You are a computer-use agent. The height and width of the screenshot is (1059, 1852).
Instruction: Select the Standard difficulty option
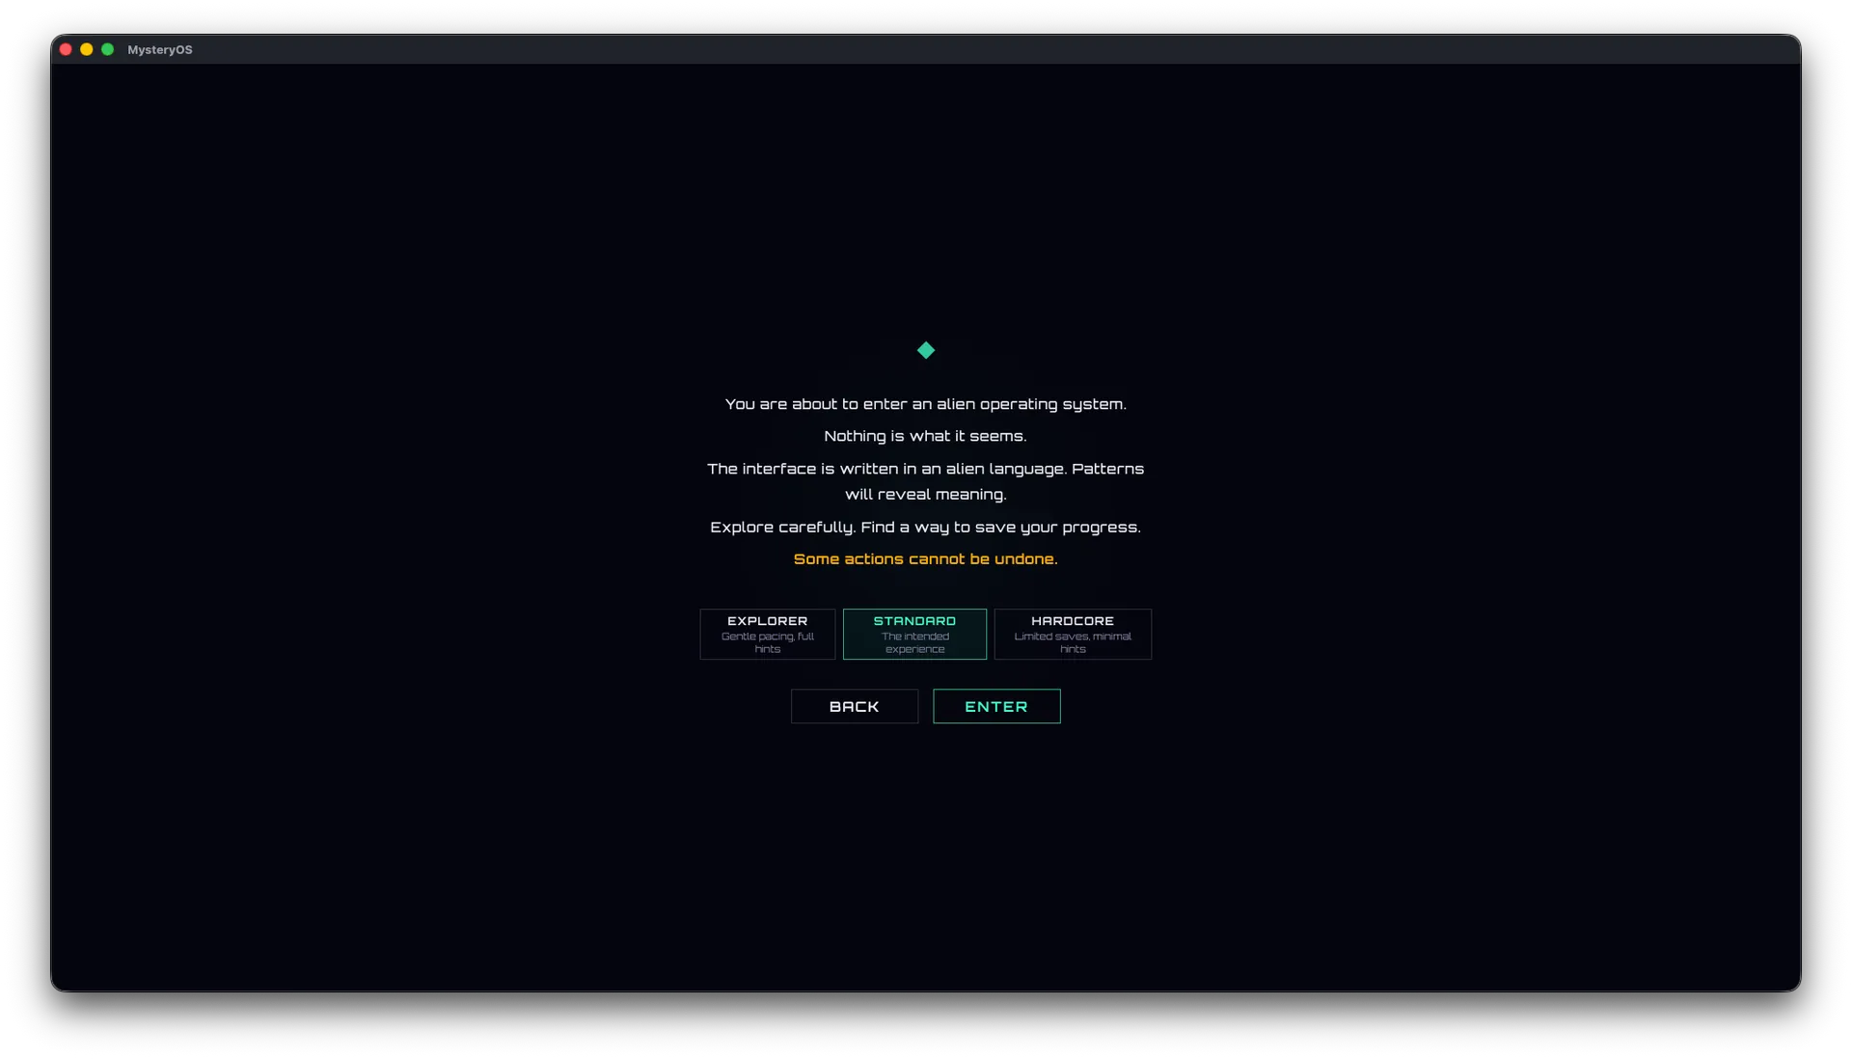coord(914,634)
